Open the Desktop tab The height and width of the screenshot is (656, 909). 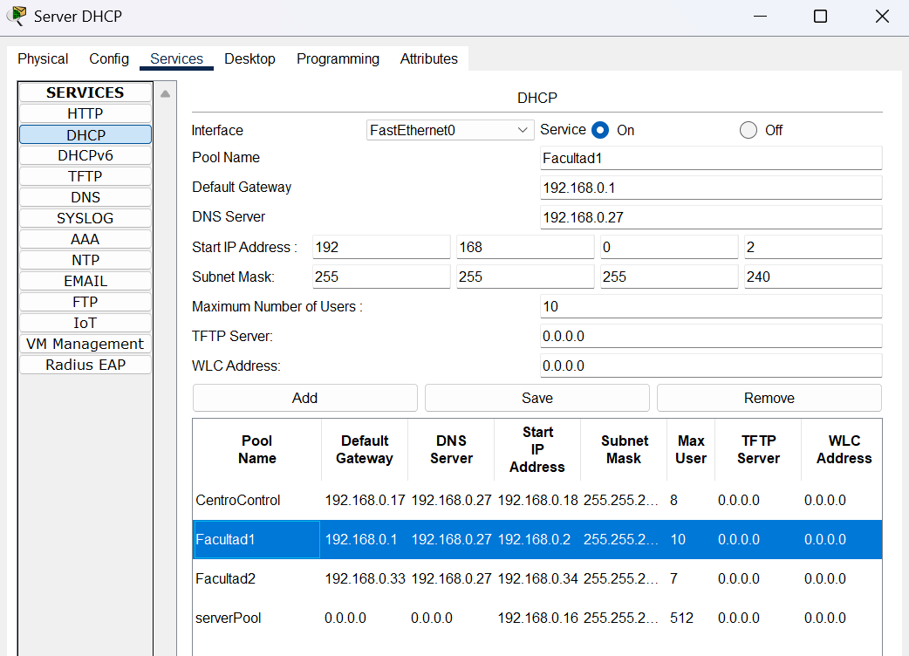coord(249,58)
